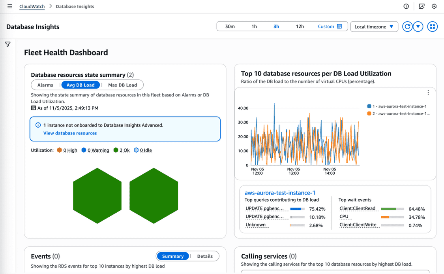Select the 12h time range tab

point(300,26)
